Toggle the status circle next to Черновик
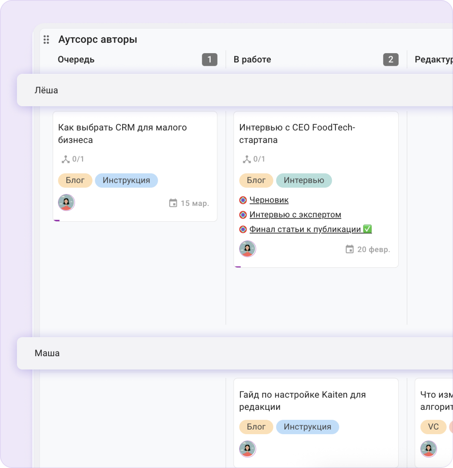This screenshot has height=468, width=453. (x=243, y=200)
